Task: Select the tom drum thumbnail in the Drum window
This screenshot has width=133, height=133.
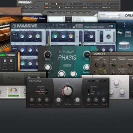Action: 128,34
